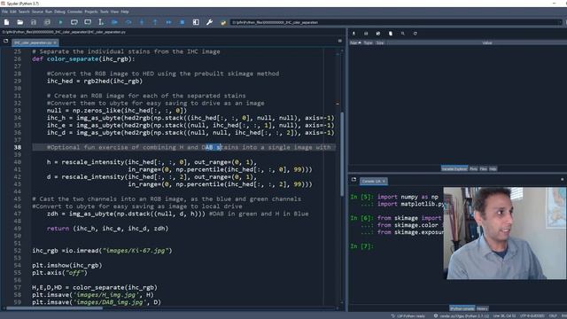The height and width of the screenshot is (319, 567).
Task: Sort variables by Size column header
Action: point(380,43)
